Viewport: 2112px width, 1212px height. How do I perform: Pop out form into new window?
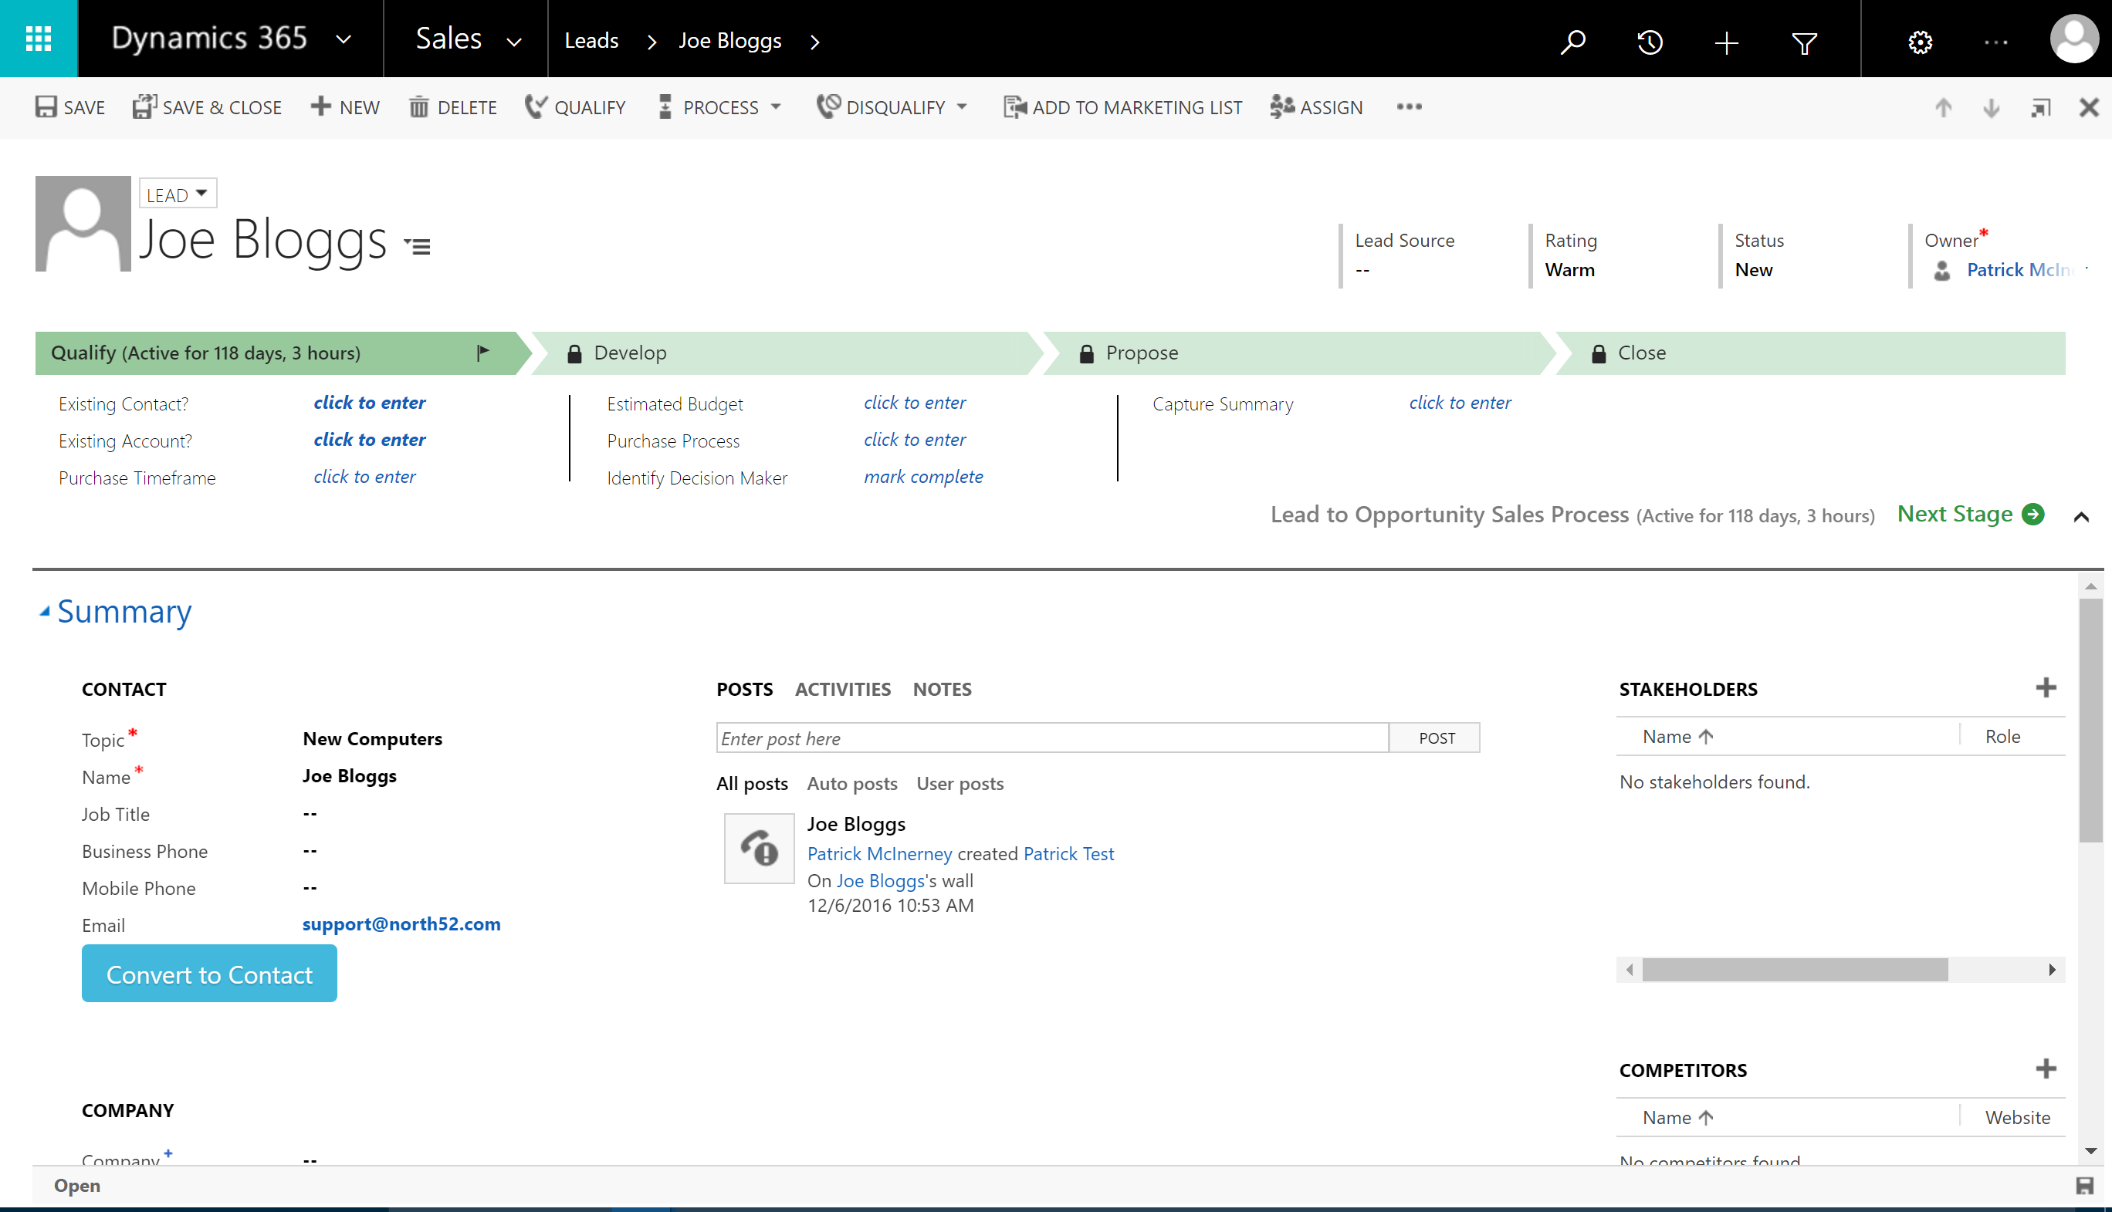coord(2040,107)
